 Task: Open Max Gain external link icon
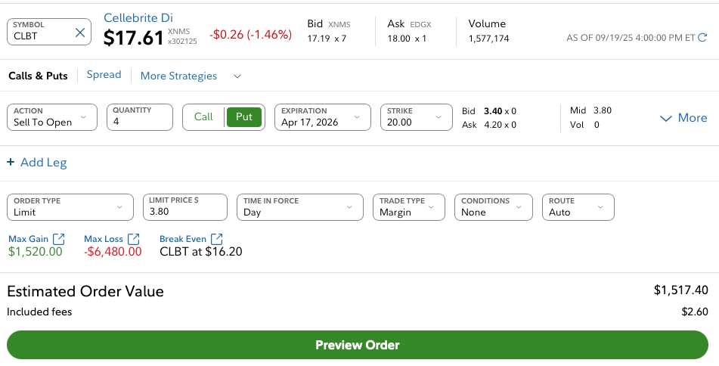[59, 239]
